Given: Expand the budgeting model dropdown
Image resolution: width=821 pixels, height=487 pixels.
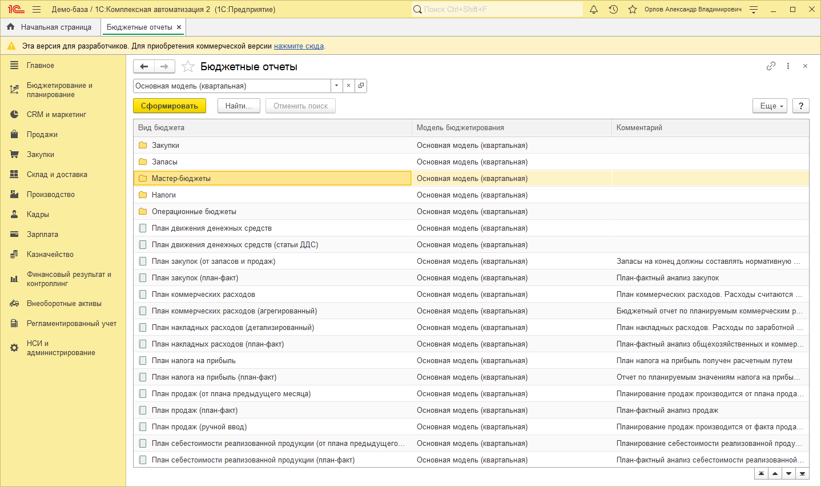Looking at the screenshot, I should (336, 86).
